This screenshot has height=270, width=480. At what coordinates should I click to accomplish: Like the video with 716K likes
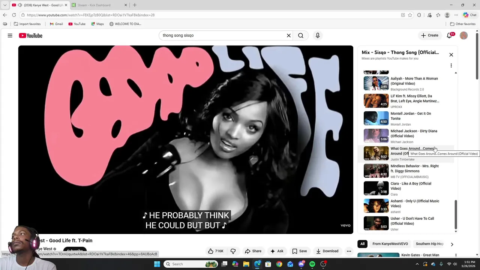pyautogui.click(x=216, y=251)
